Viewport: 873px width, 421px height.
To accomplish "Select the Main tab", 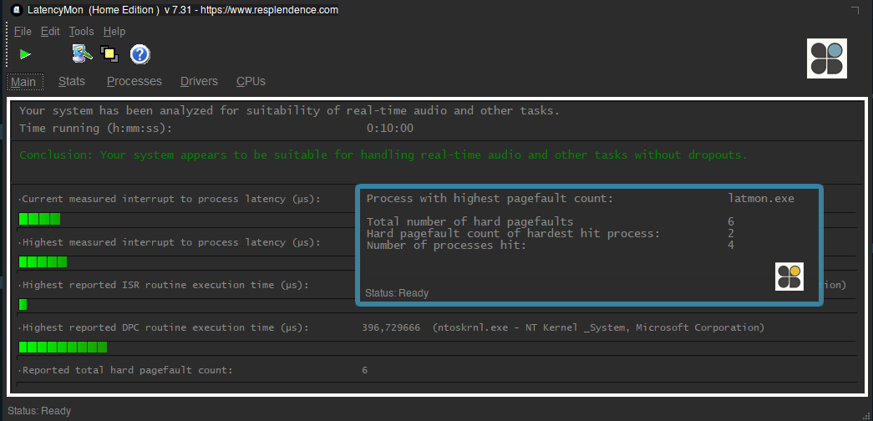I will click(x=23, y=82).
